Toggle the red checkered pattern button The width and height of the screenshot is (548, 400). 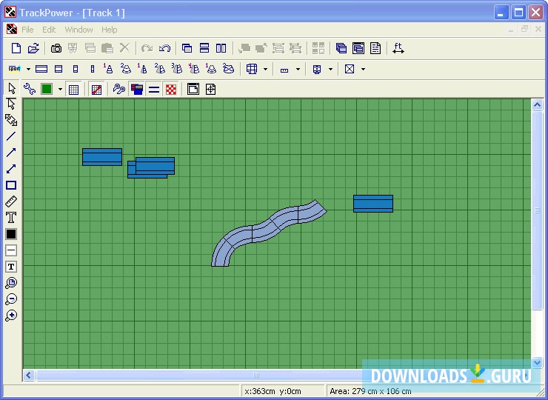[x=171, y=90]
